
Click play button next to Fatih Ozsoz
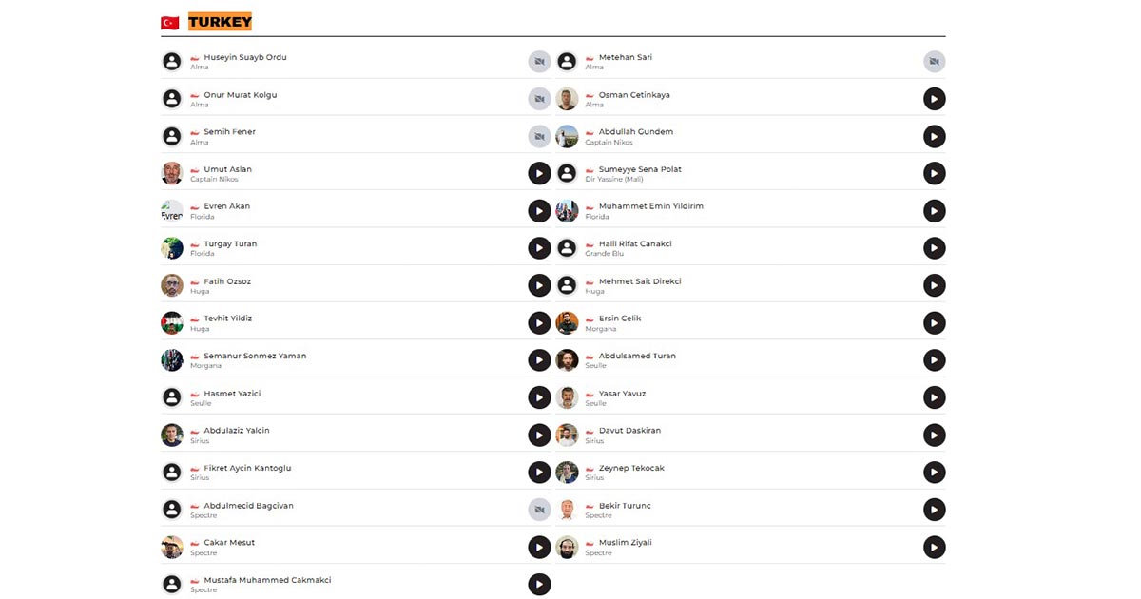click(x=539, y=285)
